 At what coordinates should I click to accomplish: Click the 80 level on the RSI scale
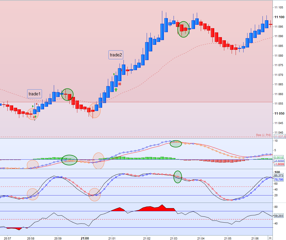tap(276, 207)
